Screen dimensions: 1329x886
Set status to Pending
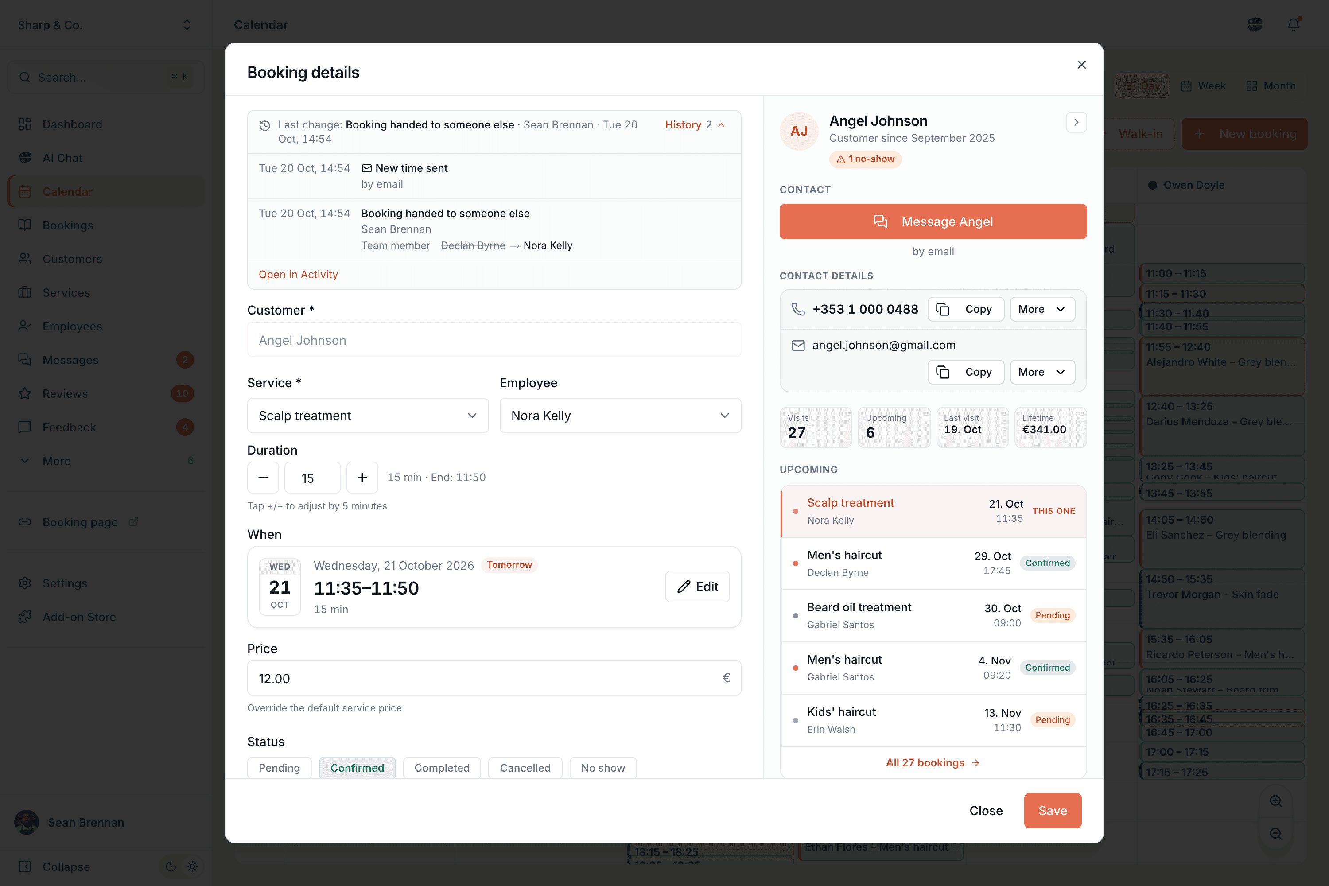point(279,768)
